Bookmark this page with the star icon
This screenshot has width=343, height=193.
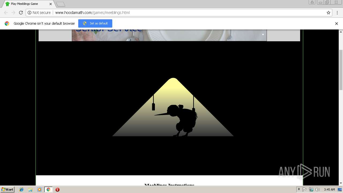pos(329,13)
